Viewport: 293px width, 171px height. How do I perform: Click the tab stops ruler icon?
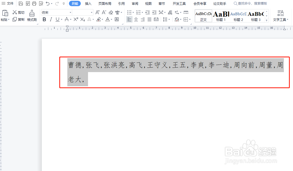pyautogui.click(x=186, y=13)
